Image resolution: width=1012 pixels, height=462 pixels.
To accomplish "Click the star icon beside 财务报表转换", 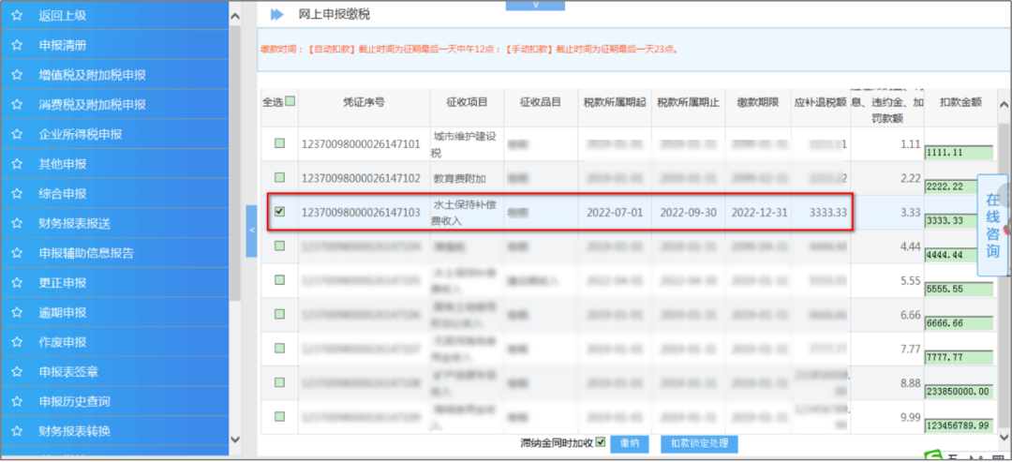I will [x=18, y=431].
